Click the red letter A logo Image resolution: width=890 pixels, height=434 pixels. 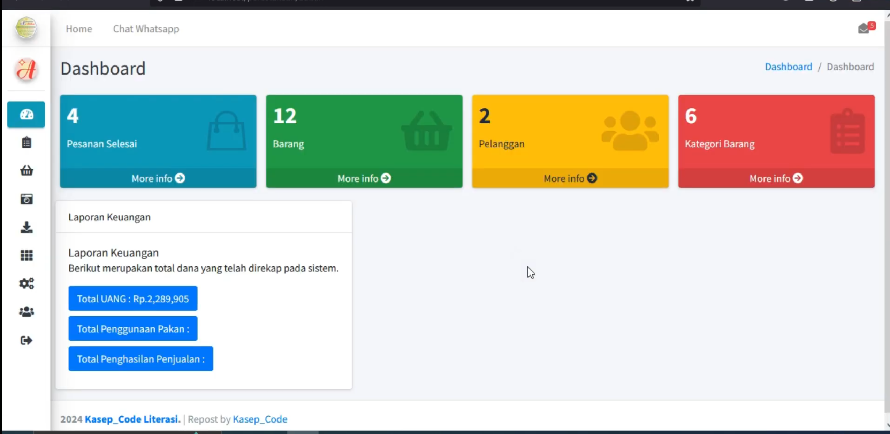pos(26,69)
